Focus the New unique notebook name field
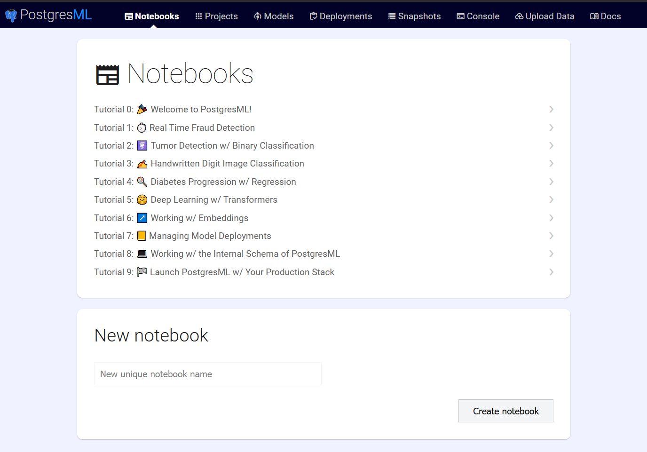The height and width of the screenshot is (452, 647). (208, 374)
